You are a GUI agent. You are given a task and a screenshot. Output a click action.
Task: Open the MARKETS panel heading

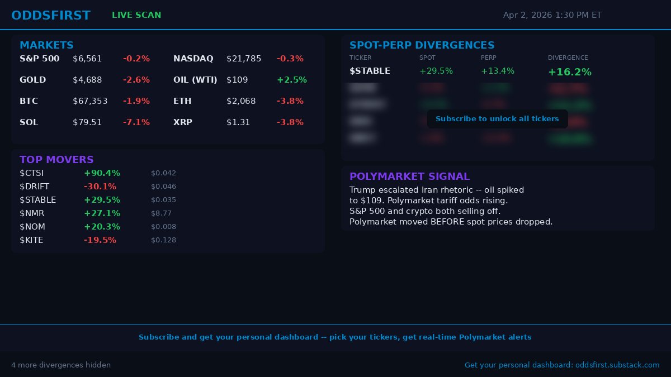46,45
